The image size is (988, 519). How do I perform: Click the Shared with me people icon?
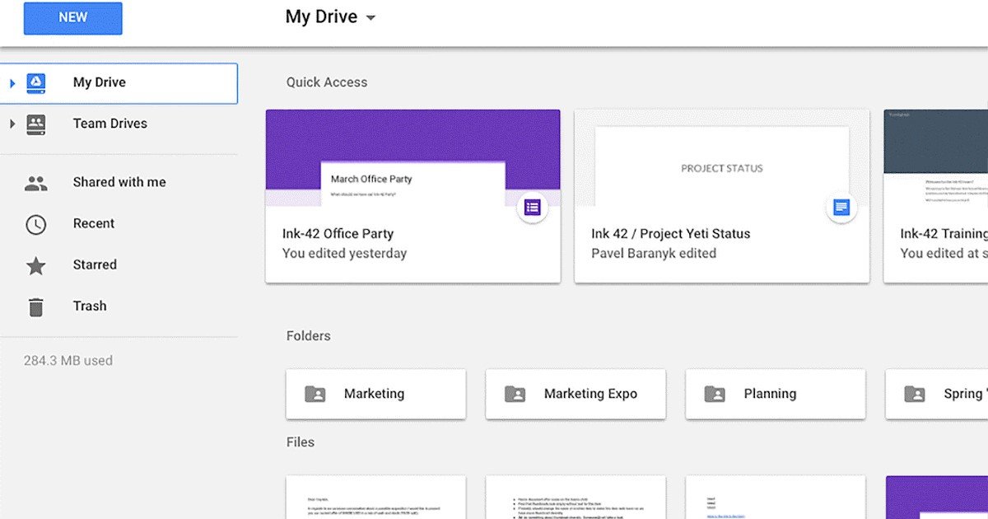pos(35,183)
